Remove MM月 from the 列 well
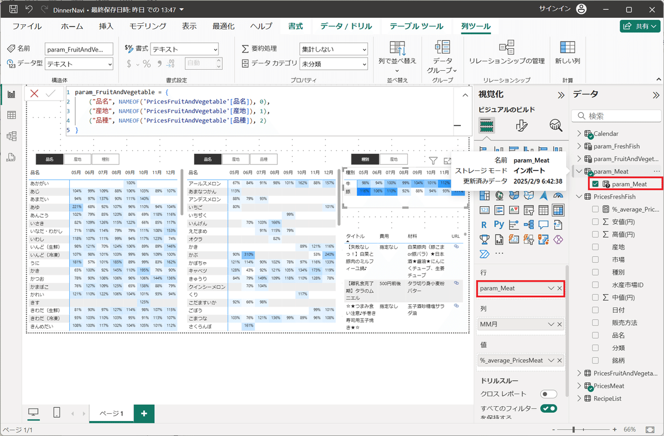664x436 pixels. 559,324
